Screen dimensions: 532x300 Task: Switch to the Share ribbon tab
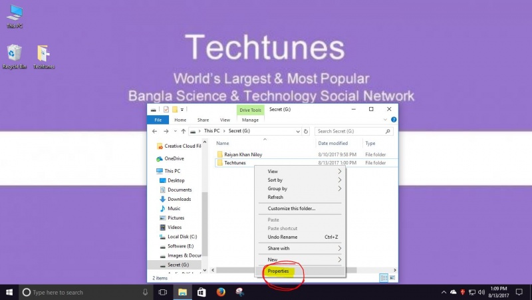203,120
